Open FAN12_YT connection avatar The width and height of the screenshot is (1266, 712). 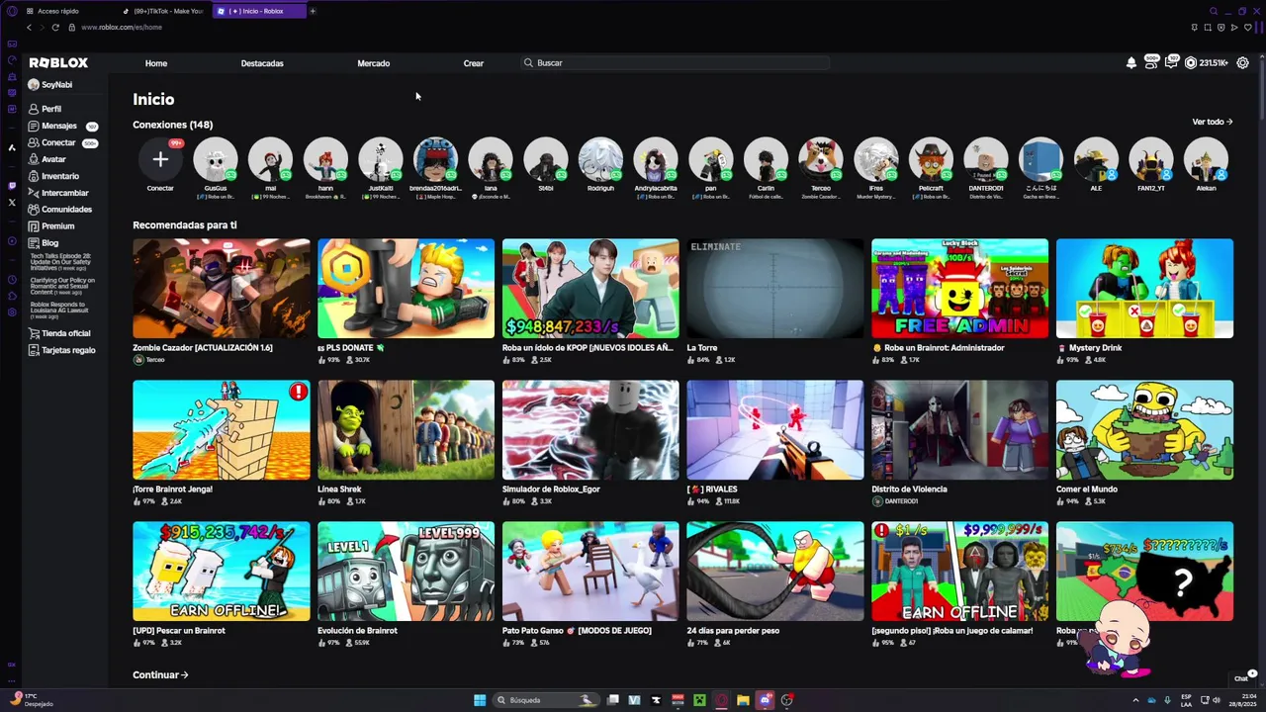1151,159
